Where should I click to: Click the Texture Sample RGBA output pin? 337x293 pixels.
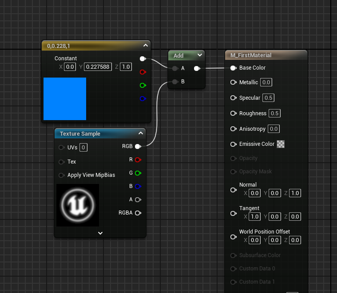138,213
